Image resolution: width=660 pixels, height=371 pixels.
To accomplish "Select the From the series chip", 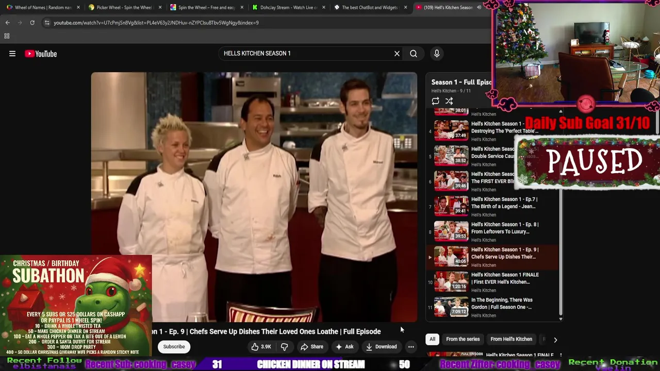I will tap(463, 339).
